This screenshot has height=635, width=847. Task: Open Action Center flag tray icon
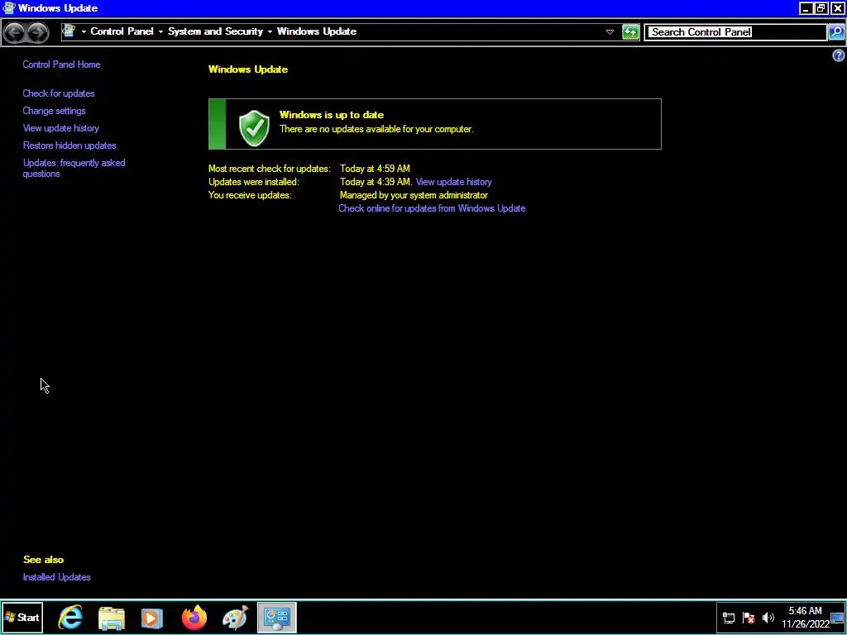[x=749, y=618]
